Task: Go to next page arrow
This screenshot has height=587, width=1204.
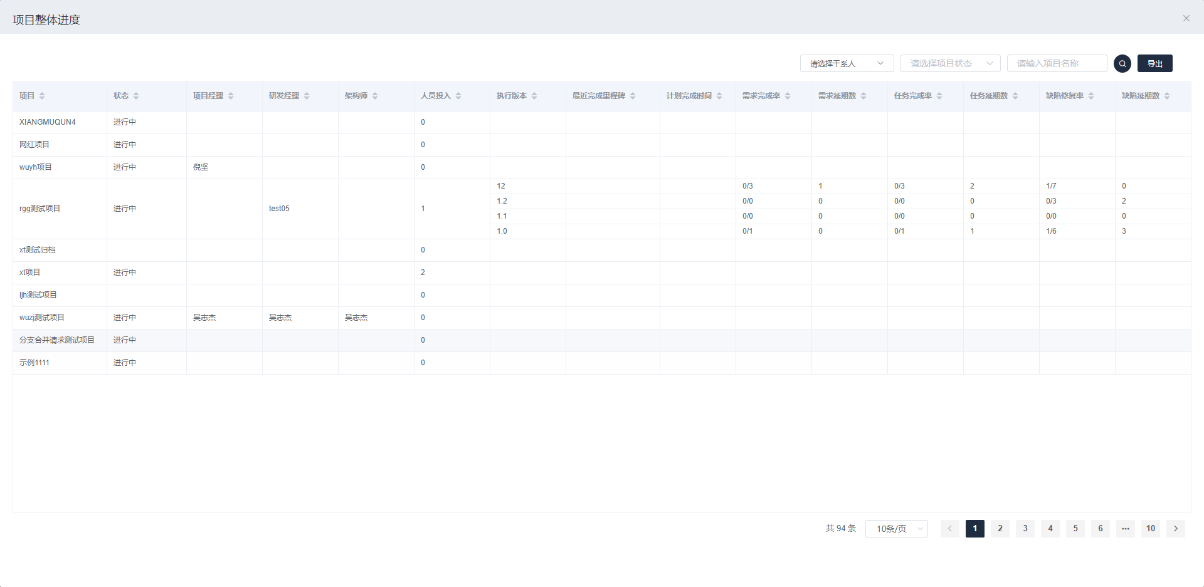Action: (1176, 529)
